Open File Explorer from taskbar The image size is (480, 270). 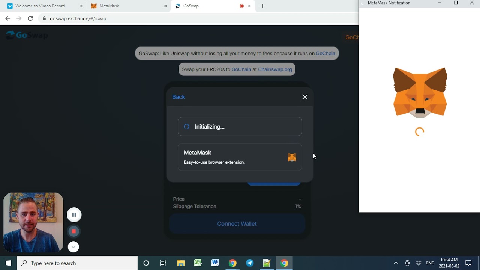(181, 263)
